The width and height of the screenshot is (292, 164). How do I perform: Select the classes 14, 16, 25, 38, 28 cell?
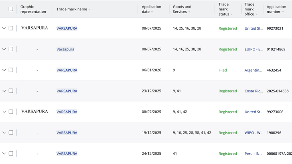click(x=187, y=49)
